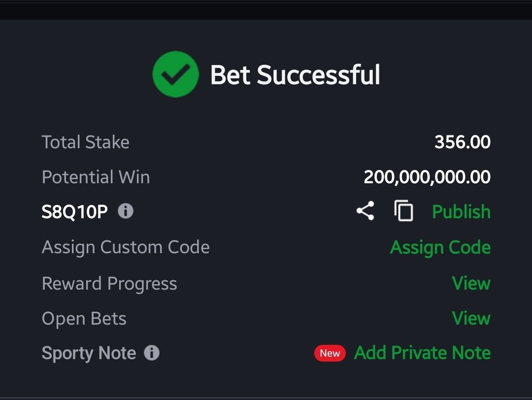Click the Sporty Note label
This screenshot has height=400, width=532.
coord(89,353)
